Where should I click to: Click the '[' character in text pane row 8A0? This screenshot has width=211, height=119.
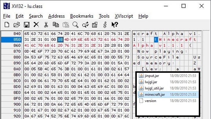(x=143, y=69)
